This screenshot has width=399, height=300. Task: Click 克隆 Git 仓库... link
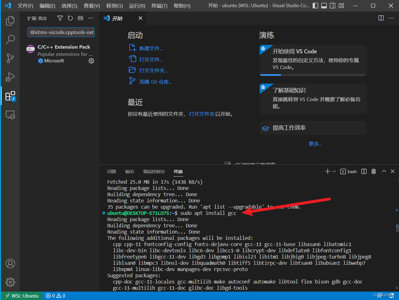pyautogui.click(x=156, y=82)
